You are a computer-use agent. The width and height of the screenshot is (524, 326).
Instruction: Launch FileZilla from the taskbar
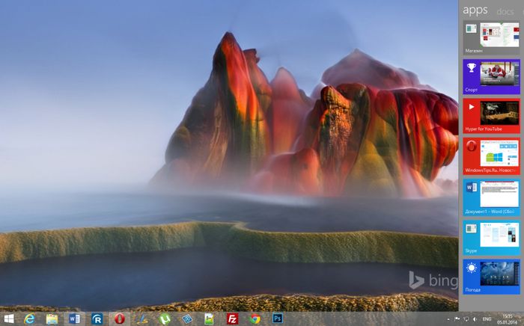click(x=232, y=319)
